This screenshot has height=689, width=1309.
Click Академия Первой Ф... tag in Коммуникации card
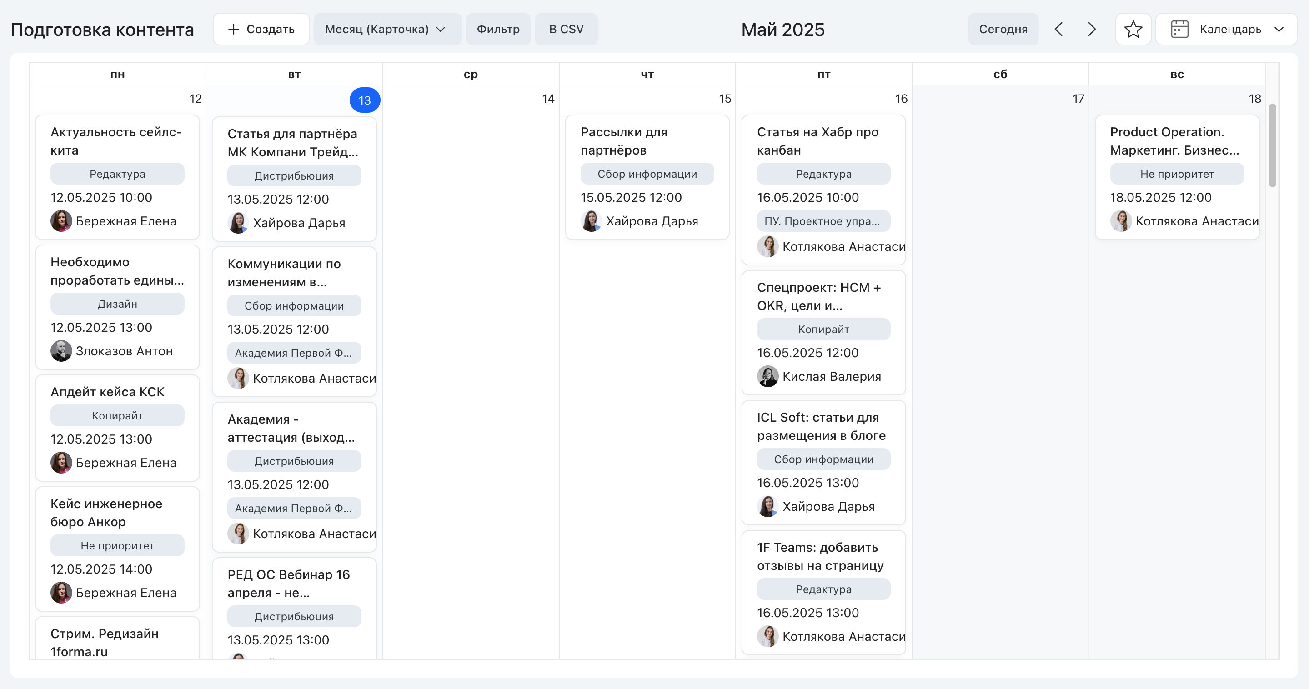point(294,353)
